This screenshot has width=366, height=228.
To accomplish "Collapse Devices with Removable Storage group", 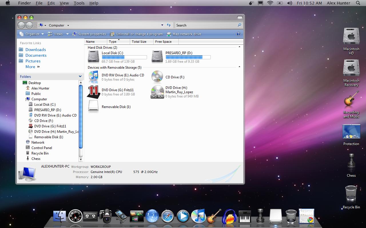I will point(239,67).
